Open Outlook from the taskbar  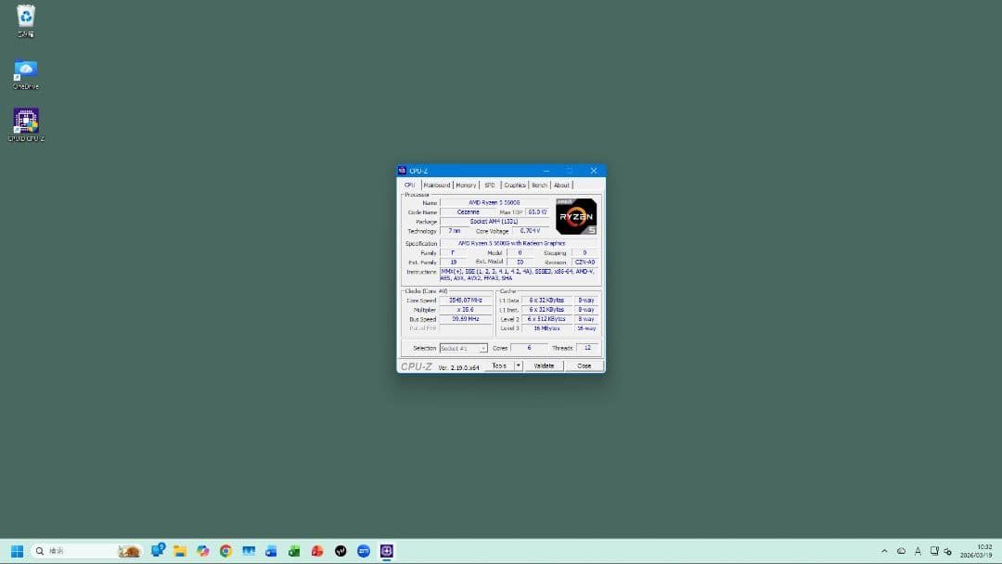point(271,551)
